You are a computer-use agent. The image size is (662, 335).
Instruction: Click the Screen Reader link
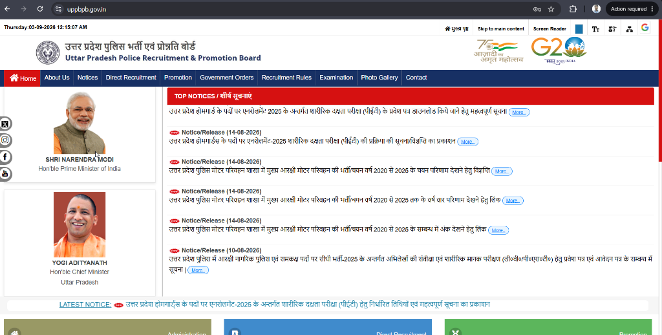(x=550, y=28)
